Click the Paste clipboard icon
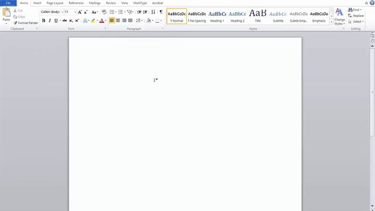This screenshot has width=375, height=211. pos(6,12)
